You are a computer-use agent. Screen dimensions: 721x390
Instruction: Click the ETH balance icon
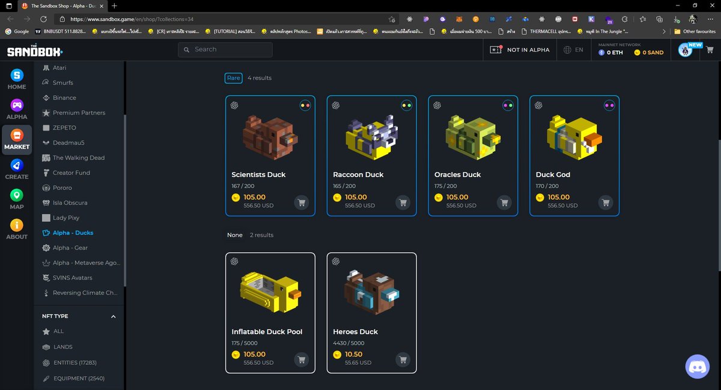click(601, 53)
